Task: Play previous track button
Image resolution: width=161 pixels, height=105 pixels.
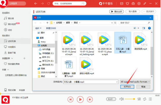Action: pyautogui.click(x=70, y=99)
